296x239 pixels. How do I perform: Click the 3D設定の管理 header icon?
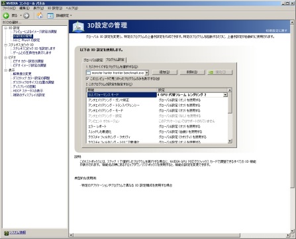coord(78,27)
